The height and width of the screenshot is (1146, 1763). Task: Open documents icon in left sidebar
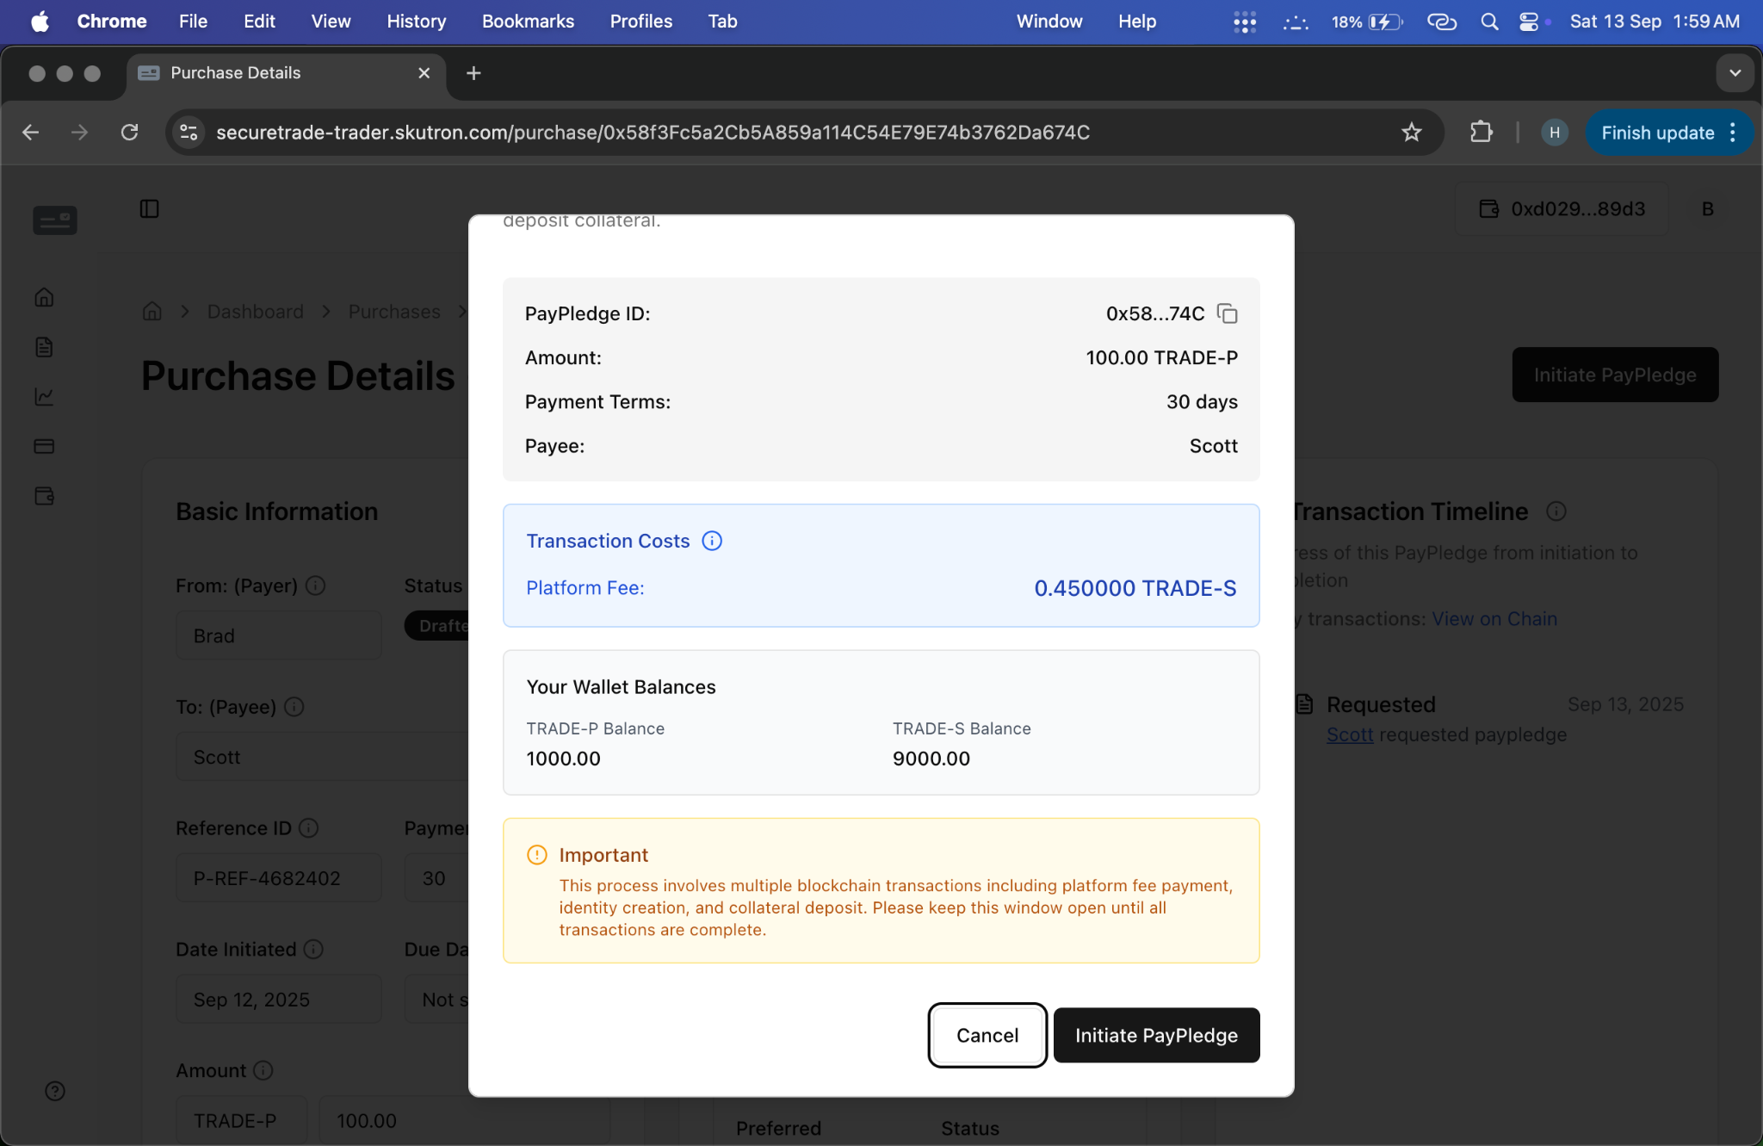45,347
